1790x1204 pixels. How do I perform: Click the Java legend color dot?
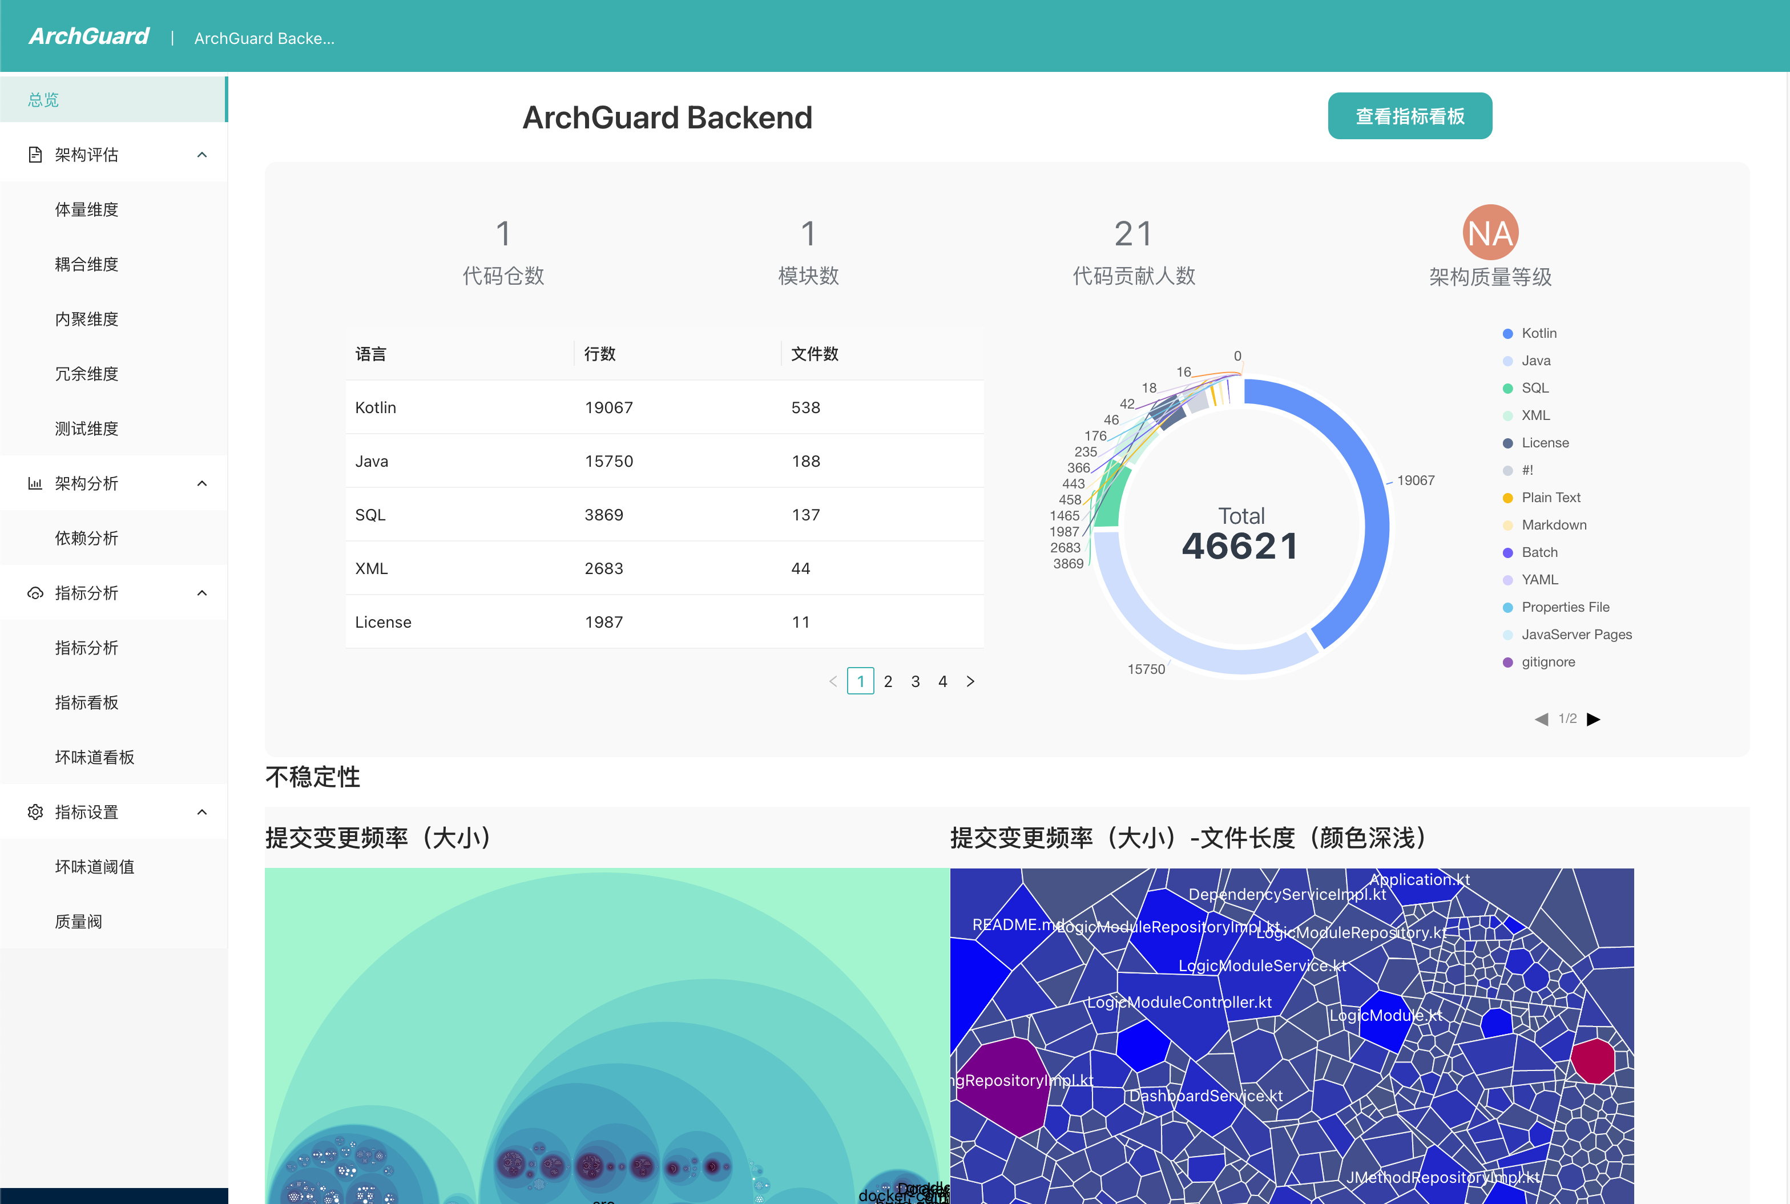click(1507, 361)
